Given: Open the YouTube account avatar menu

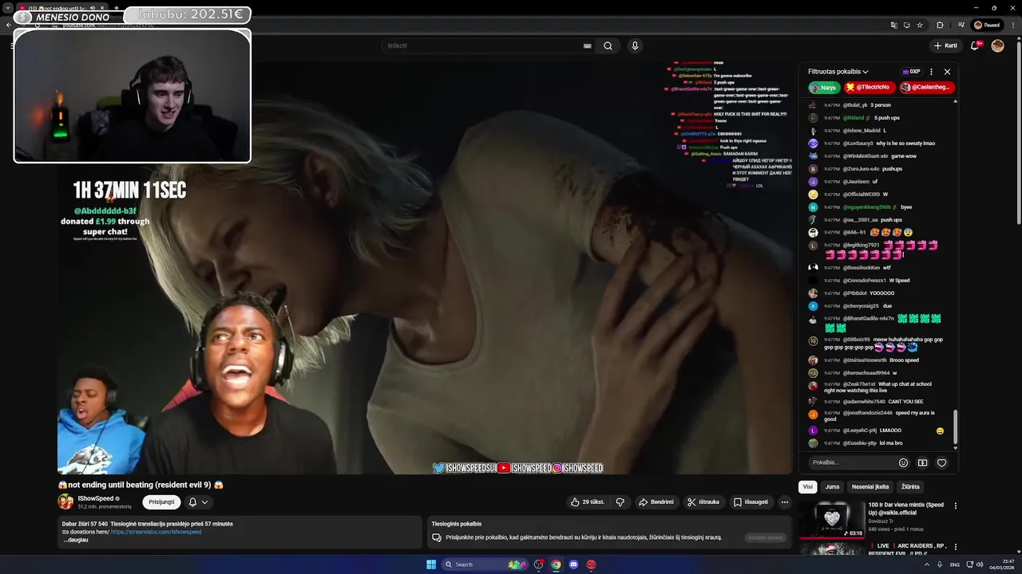Looking at the screenshot, I should (x=997, y=45).
